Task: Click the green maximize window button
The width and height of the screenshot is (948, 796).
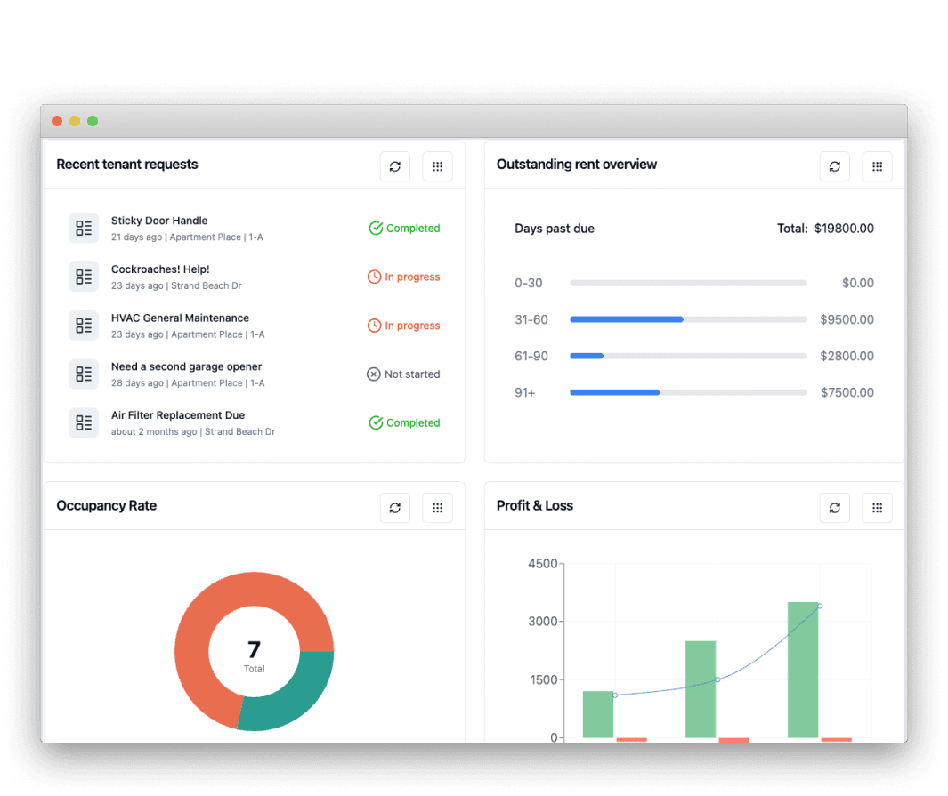Action: 93,121
